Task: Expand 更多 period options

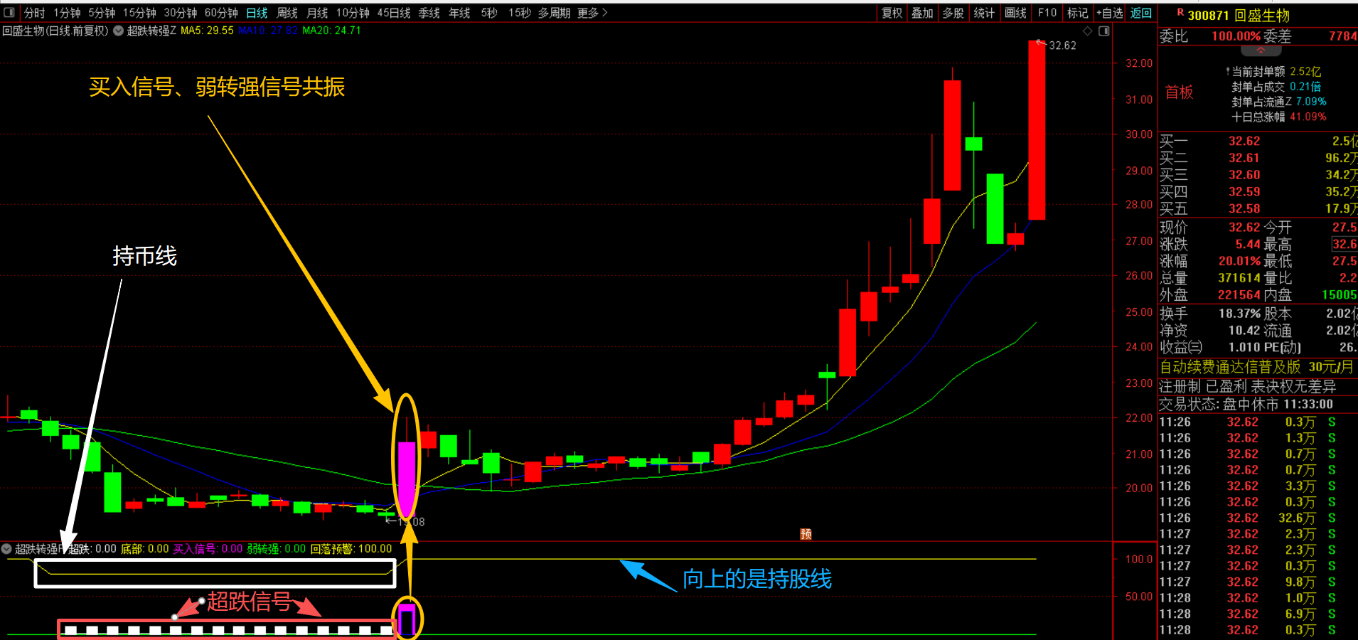Action: coord(592,13)
